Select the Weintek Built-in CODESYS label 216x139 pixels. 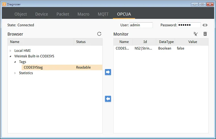pyautogui.click(x=34, y=56)
